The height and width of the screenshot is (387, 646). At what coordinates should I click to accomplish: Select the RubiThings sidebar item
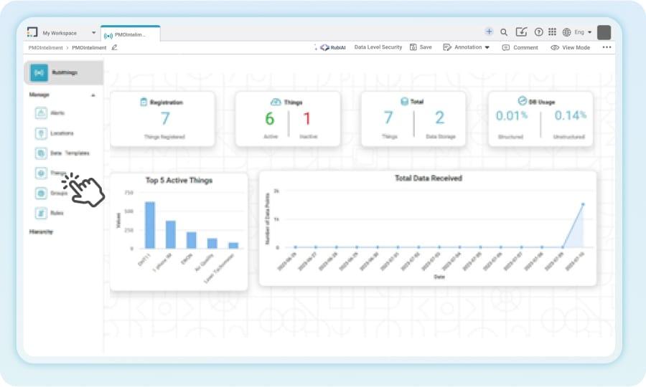[x=63, y=72]
